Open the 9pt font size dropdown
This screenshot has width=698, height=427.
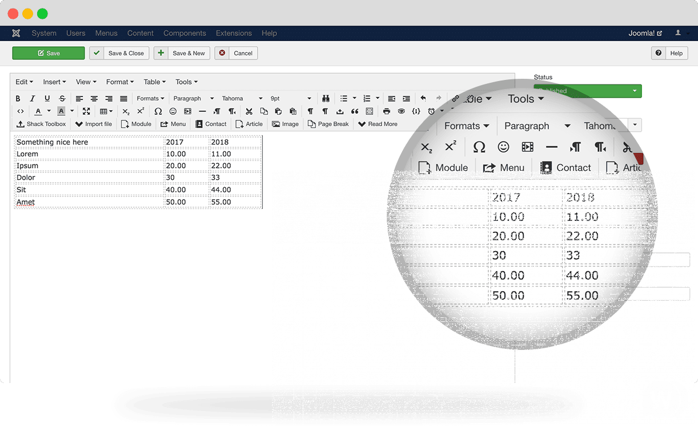[291, 99]
